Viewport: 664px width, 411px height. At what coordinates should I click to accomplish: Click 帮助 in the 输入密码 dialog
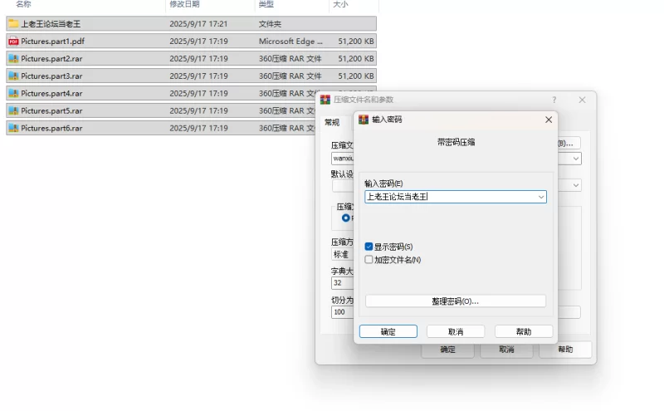point(524,332)
